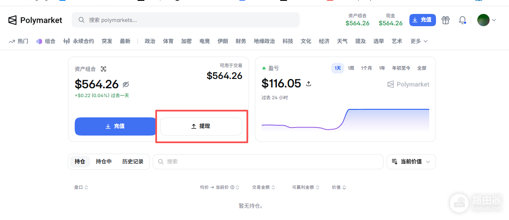Click the 提现 withdraw button
Viewport: 509px width, 220px height.
click(x=201, y=126)
